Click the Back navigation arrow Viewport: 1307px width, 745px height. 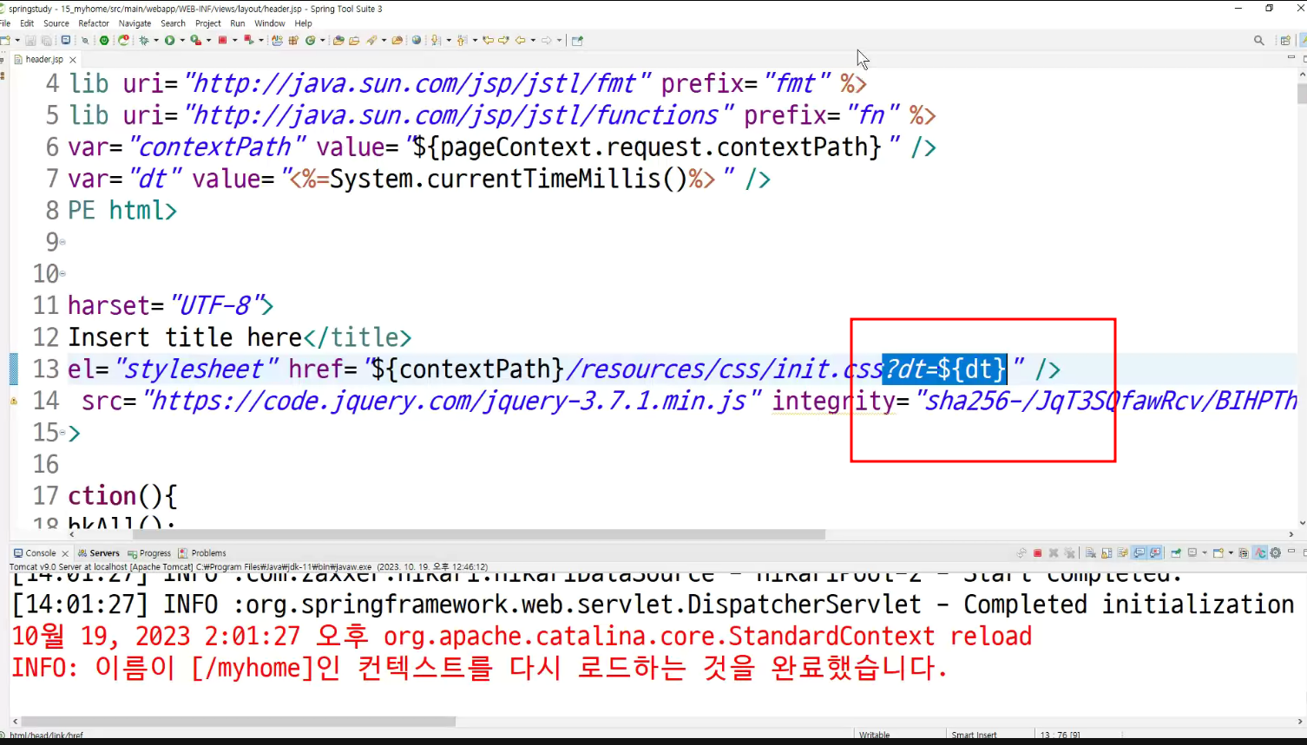521,40
